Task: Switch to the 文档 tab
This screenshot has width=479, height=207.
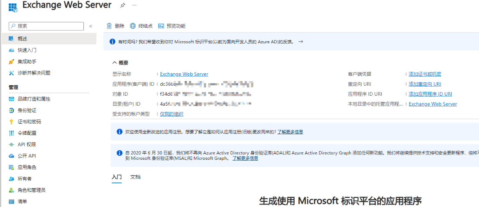Action: (135, 177)
